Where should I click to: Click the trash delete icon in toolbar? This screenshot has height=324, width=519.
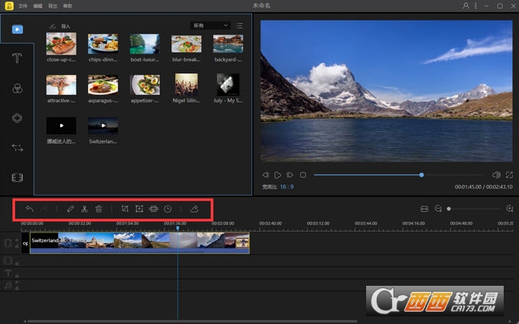pyautogui.click(x=99, y=209)
